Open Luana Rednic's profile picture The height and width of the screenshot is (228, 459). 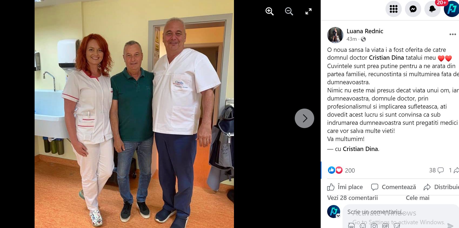(335, 35)
